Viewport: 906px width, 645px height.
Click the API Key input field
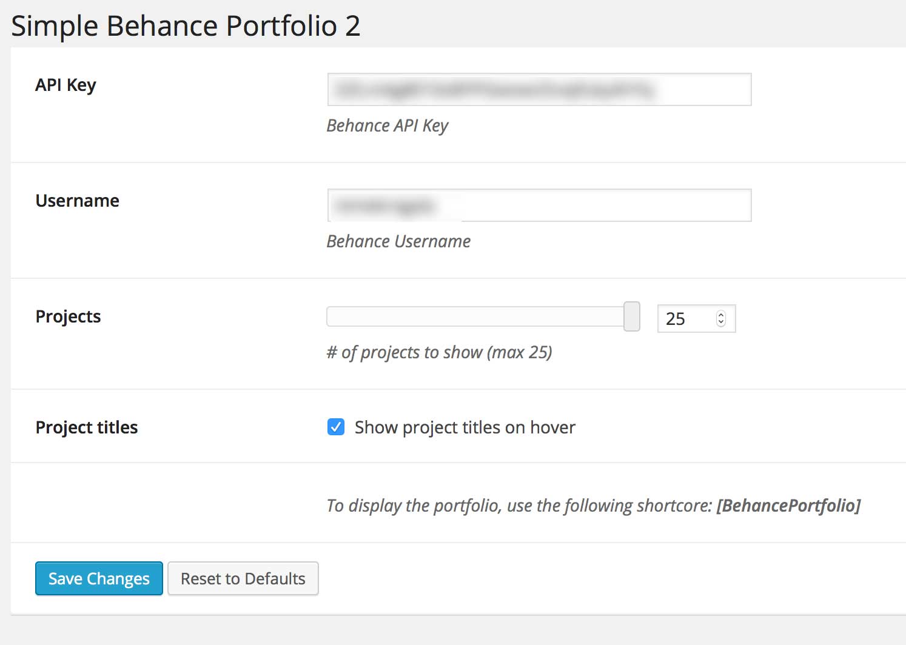click(x=539, y=89)
